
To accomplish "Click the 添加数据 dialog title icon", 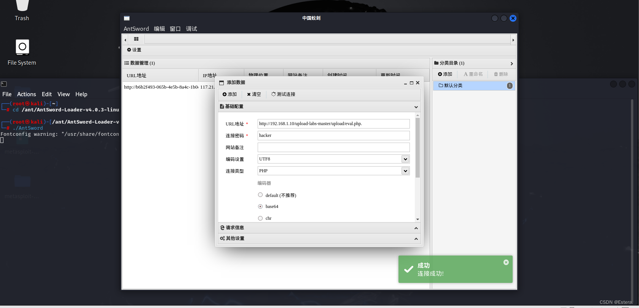I will coord(221,83).
